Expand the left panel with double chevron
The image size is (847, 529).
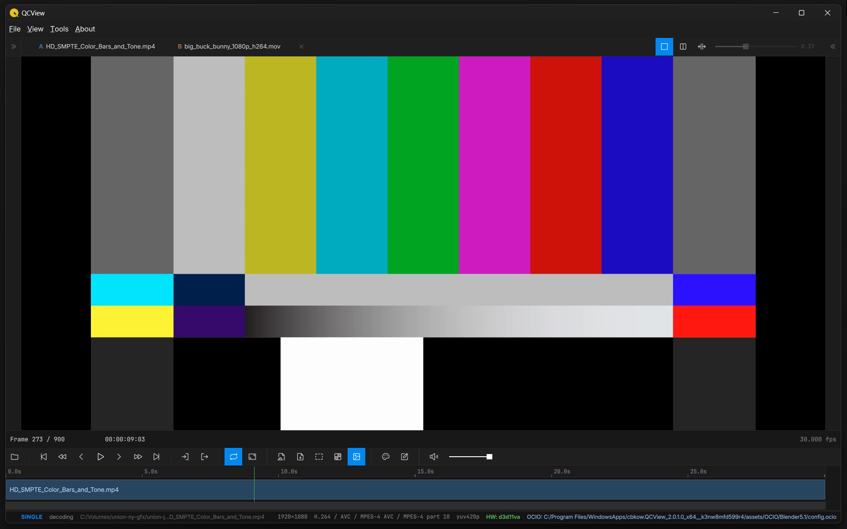click(14, 46)
